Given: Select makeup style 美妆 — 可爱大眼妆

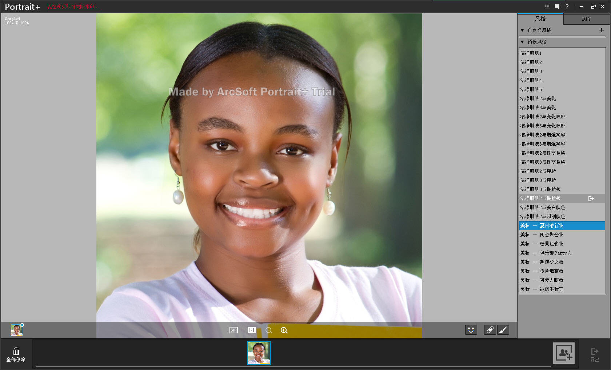Looking at the screenshot, I should [x=562, y=280].
